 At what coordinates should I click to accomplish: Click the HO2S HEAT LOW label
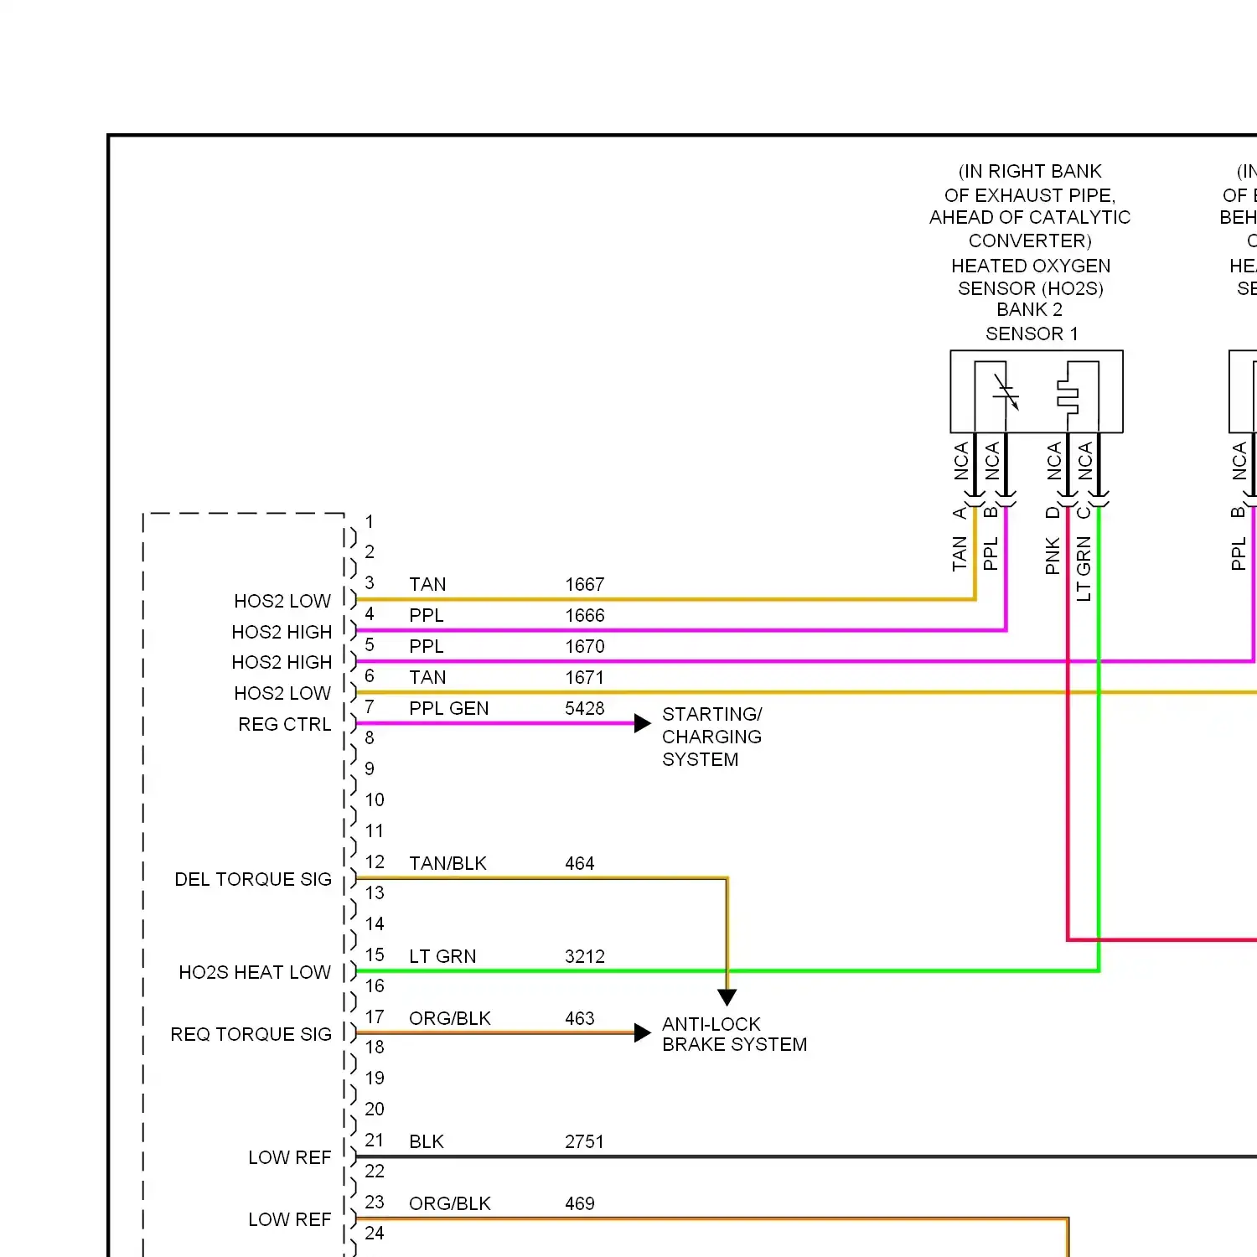pos(255,972)
